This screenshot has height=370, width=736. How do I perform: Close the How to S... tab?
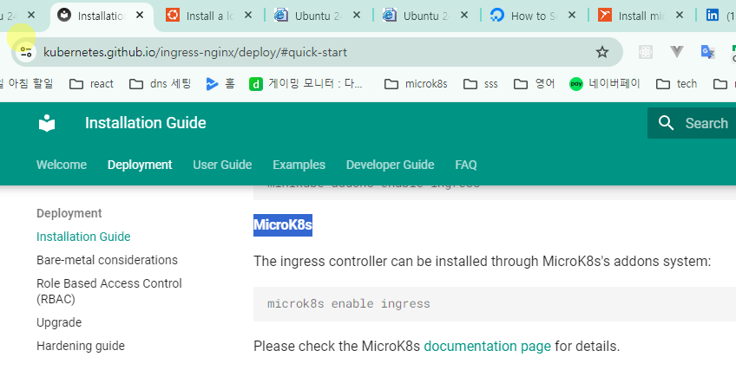pyautogui.click(x=571, y=16)
